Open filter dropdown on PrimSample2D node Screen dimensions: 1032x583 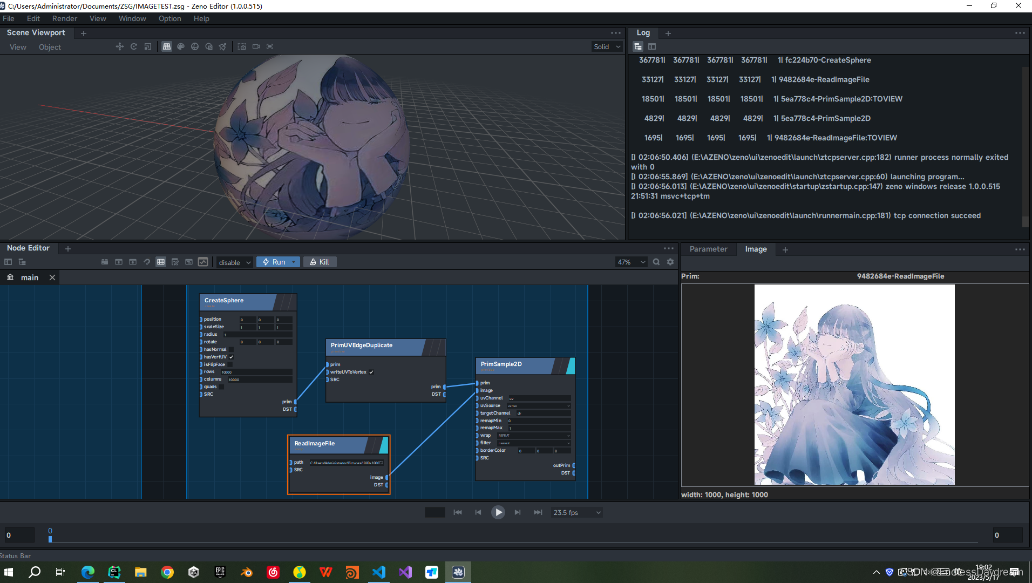click(533, 443)
